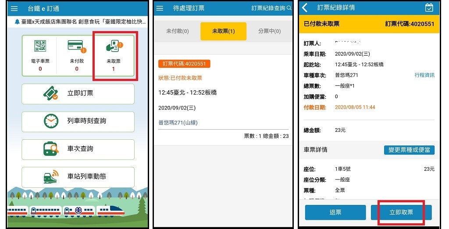This screenshot has width=449, height=229.
Task: Tap the notification bell icon in announcement bar
Action: click(17, 22)
